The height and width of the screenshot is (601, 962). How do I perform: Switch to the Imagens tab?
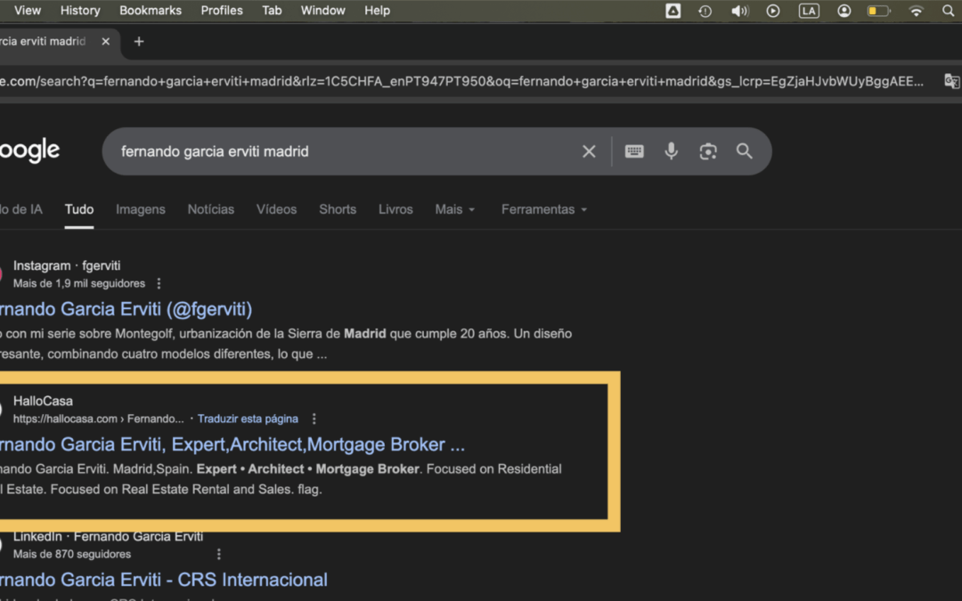point(141,210)
